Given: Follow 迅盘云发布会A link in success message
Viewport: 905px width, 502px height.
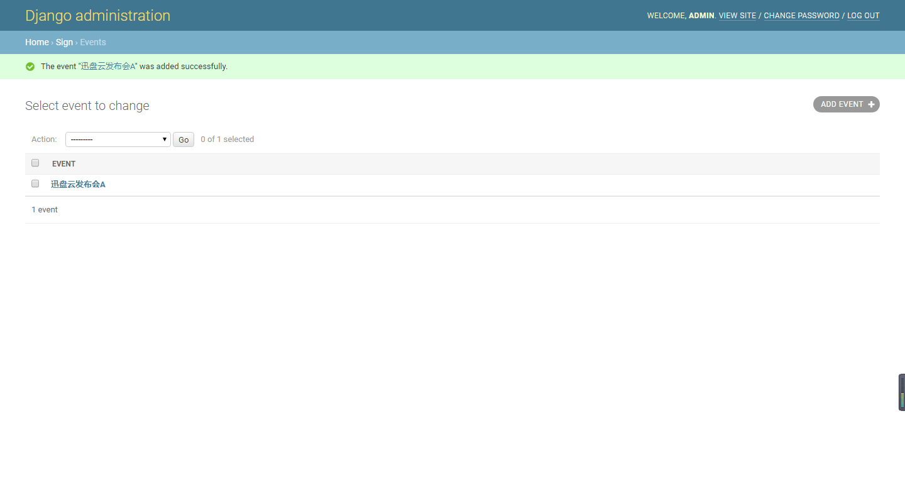Looking at the screenshot, I should click(108, 66).
